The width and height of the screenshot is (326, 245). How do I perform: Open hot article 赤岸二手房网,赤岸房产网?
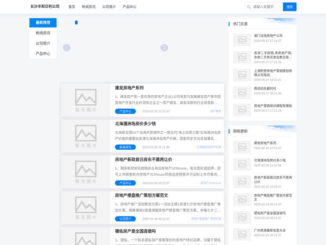[273, 55]
